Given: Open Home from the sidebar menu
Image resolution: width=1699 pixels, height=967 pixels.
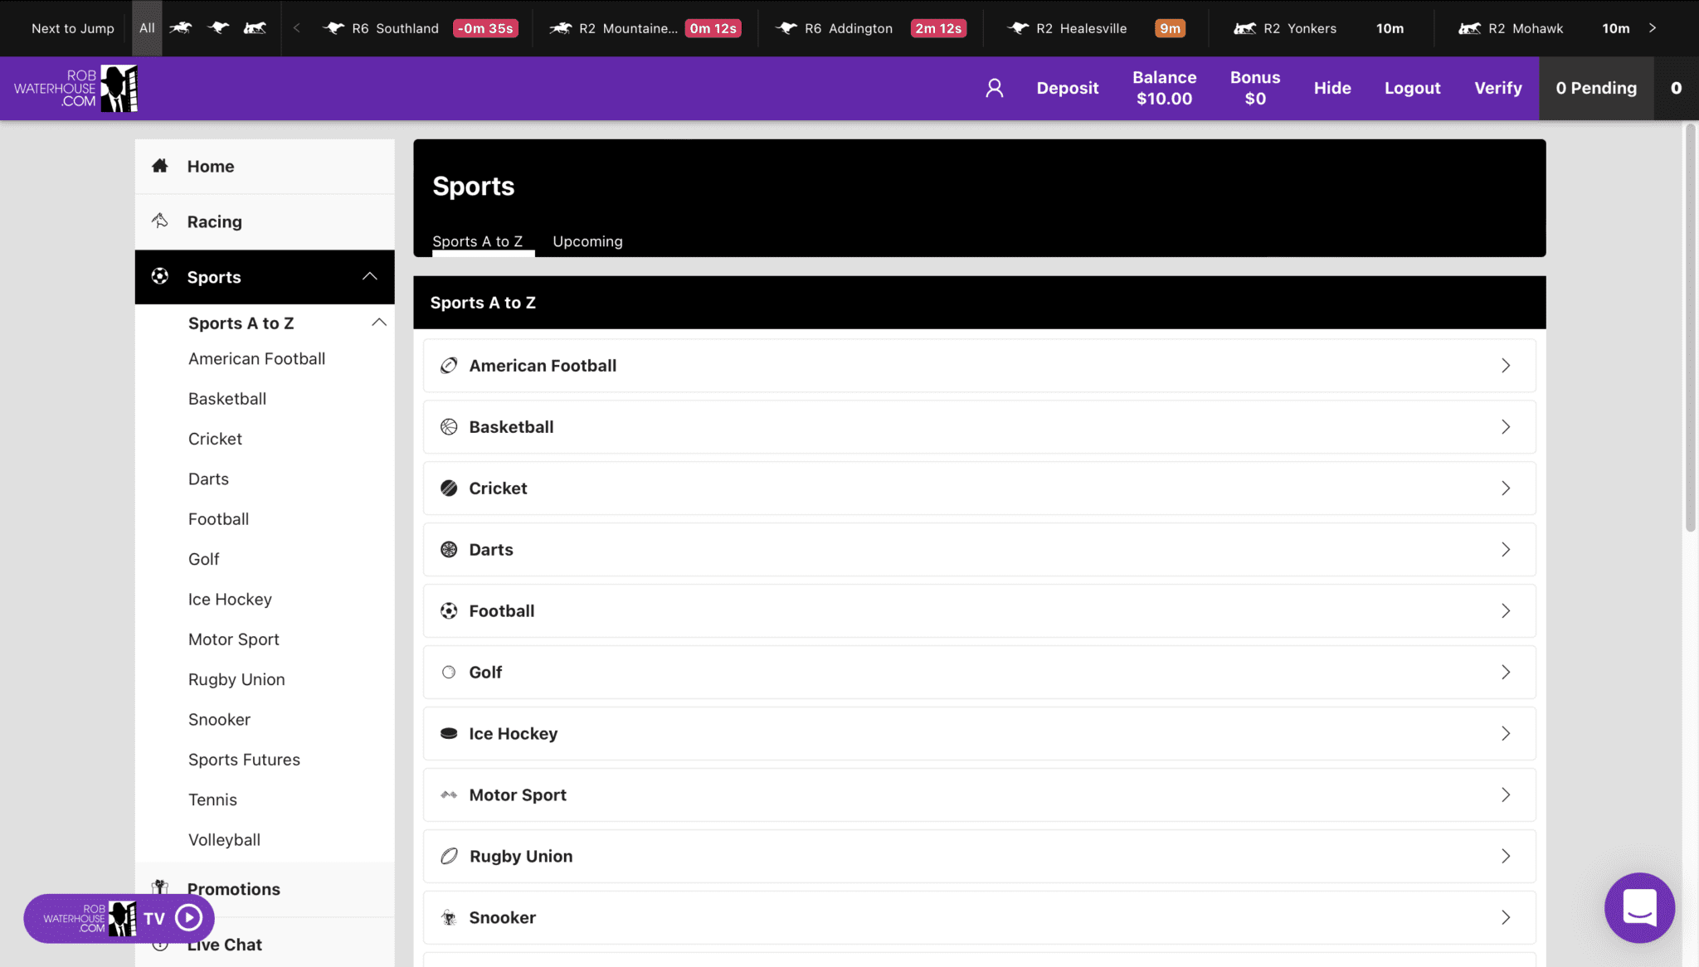Looking at the screenshot, I should tap(265, 166).
